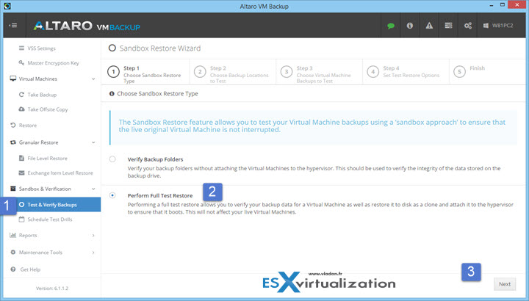Click the Reports bar chart icon

(x=12, y=235)
